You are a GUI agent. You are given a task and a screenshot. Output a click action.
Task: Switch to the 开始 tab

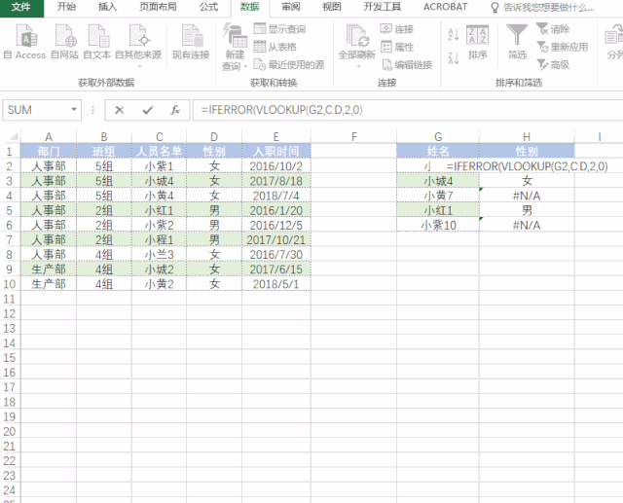tap(66, 7)
